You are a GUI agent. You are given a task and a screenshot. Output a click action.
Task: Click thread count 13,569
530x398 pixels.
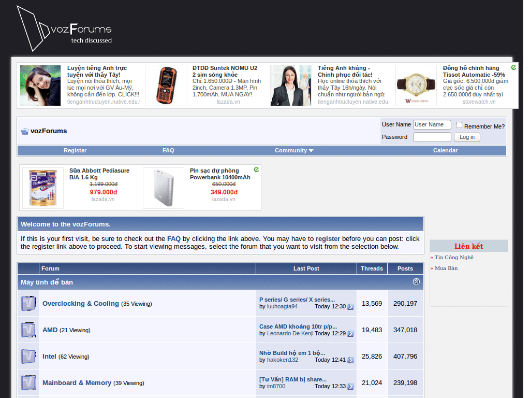(x=372, y=304)
